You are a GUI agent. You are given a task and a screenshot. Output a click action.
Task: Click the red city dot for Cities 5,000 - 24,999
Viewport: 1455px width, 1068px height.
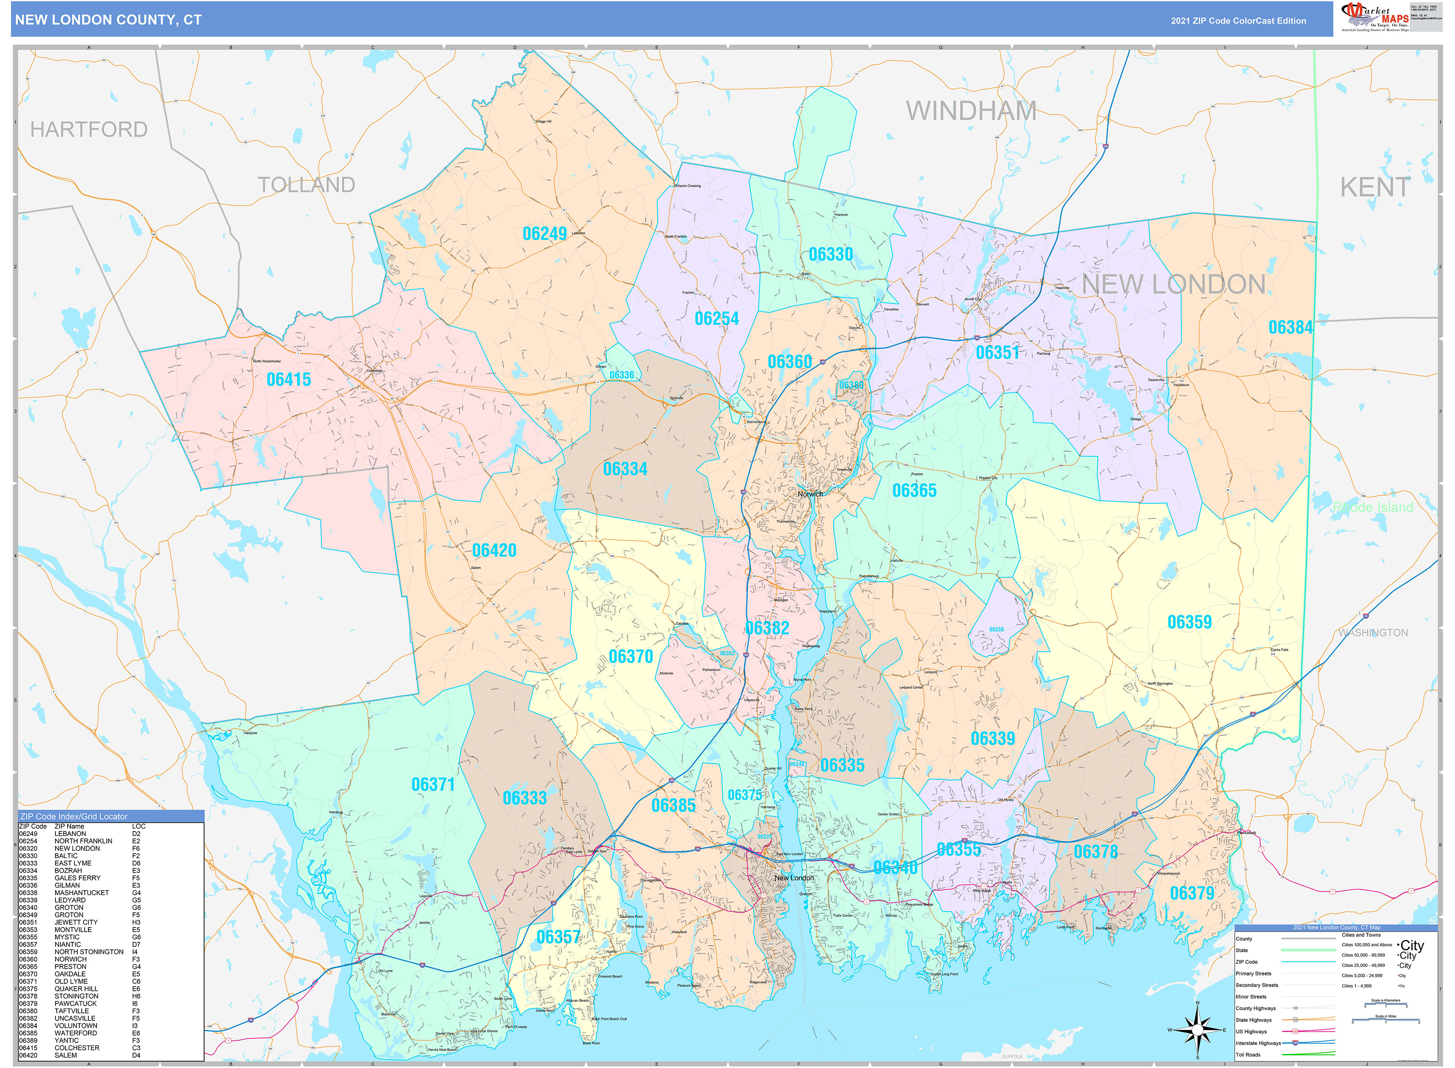[x=1398, y=976]
